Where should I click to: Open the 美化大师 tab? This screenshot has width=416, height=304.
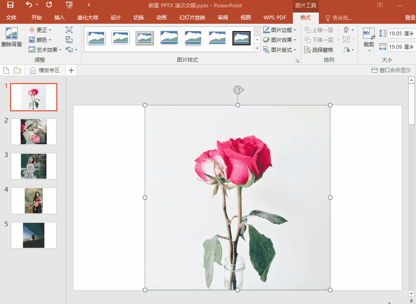88,18
